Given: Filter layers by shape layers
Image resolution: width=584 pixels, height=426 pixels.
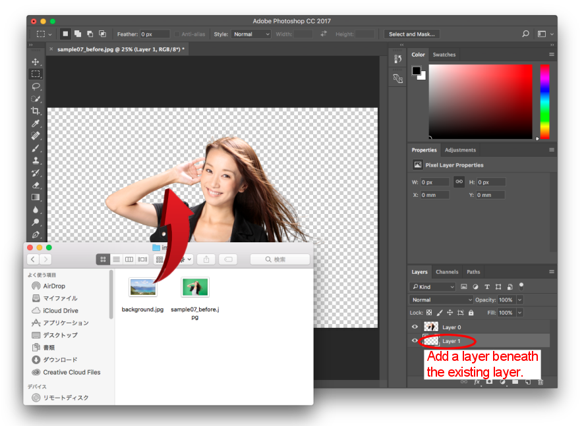Looking at the screenshot, I should coord(498,287).
